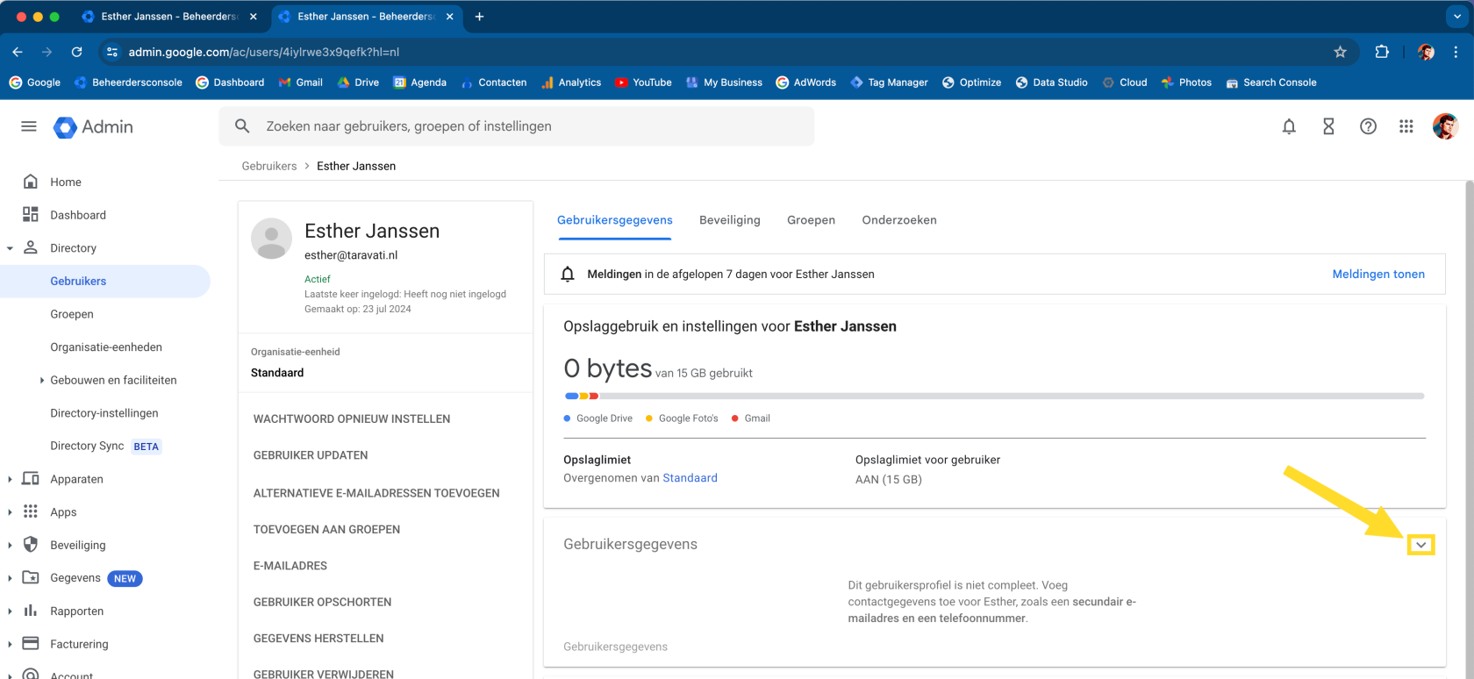Click TOEVOEGEN AAN GROEPEN

pyautogui.click(x=326, y=530)
